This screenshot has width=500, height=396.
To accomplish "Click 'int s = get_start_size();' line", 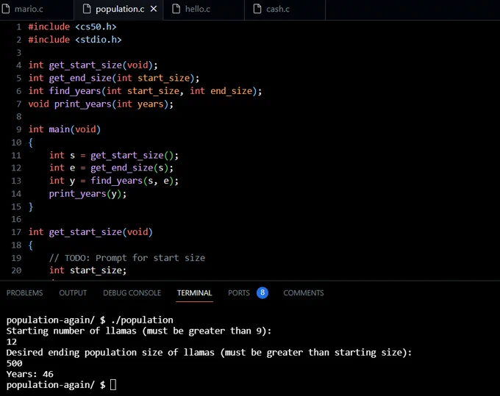I will click(x=114, y=155).
